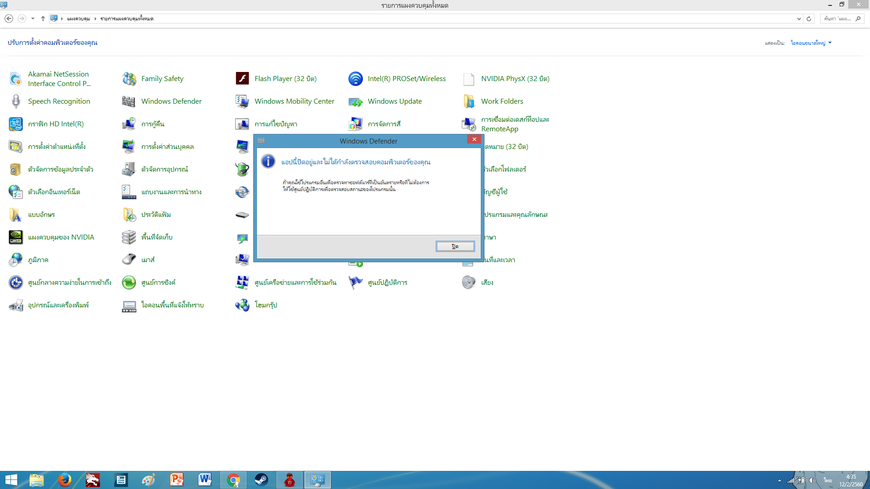870x489 pixels.
Task: Open the ศูนย์ปฏิบัติการ link
Action: coord(387,283)
